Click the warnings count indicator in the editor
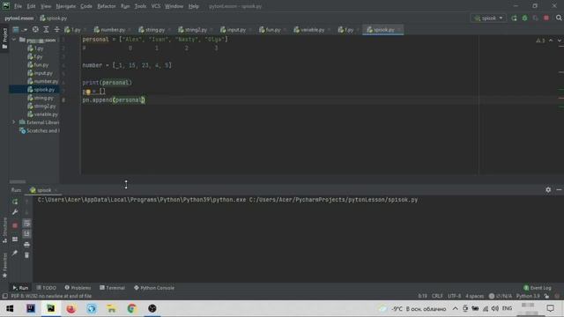 tap(540, 41)
